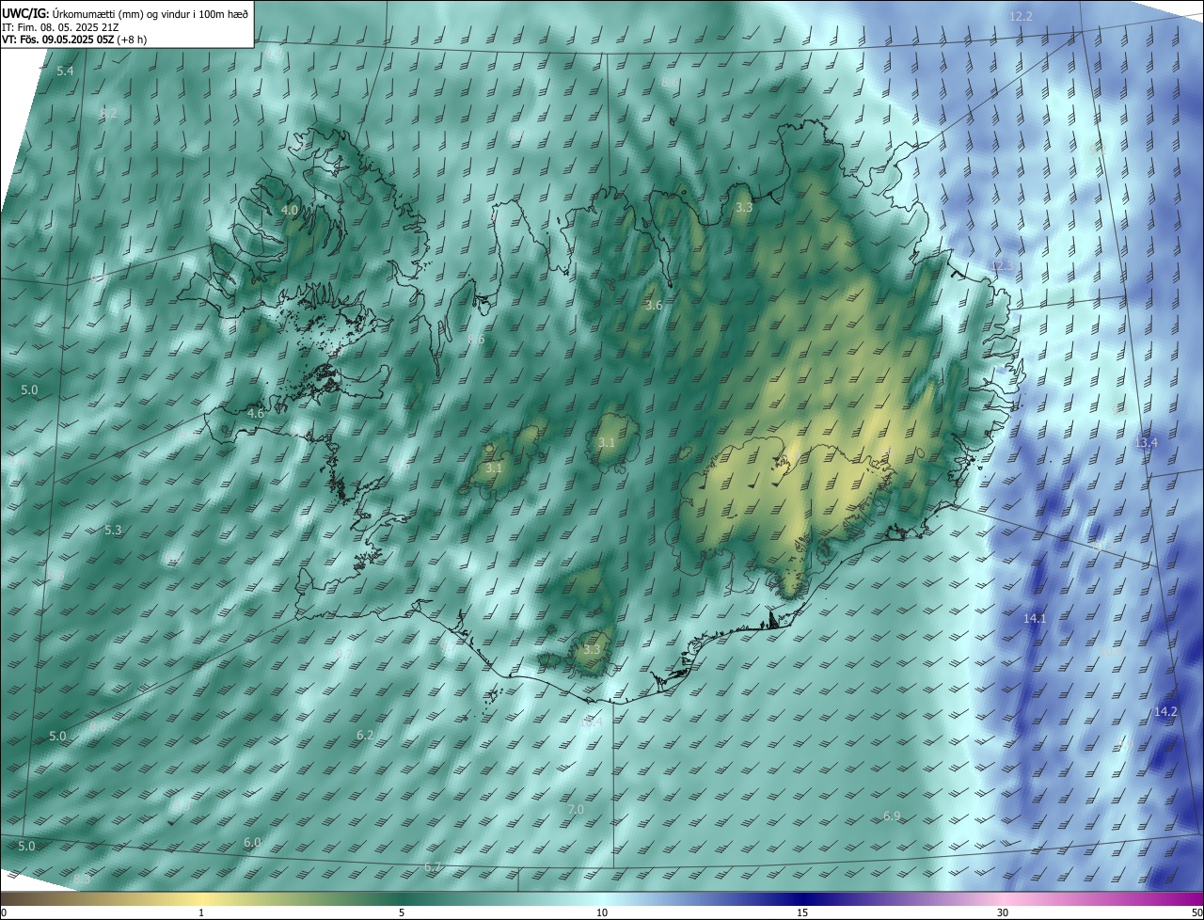Click the 12.2 value label
The width and height of the screenshot is (1204, 920).
click(x=1021, y=17)
